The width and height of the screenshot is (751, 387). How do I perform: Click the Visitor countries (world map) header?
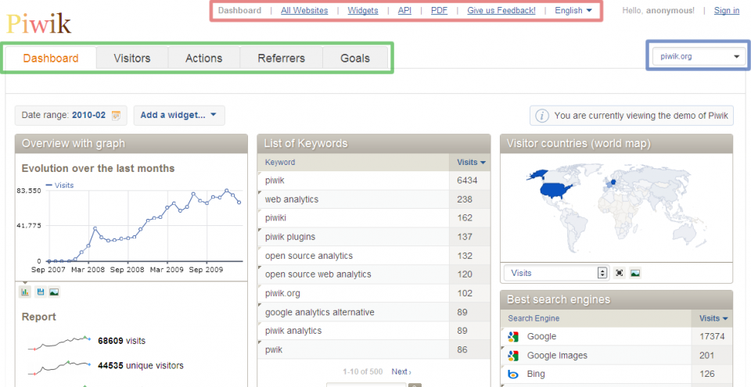point(616,143)
